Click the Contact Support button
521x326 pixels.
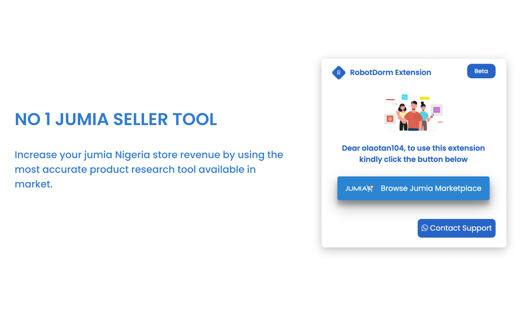[456, 228]
